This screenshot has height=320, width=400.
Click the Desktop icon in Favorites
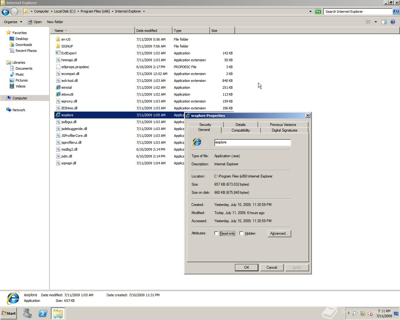12,39
